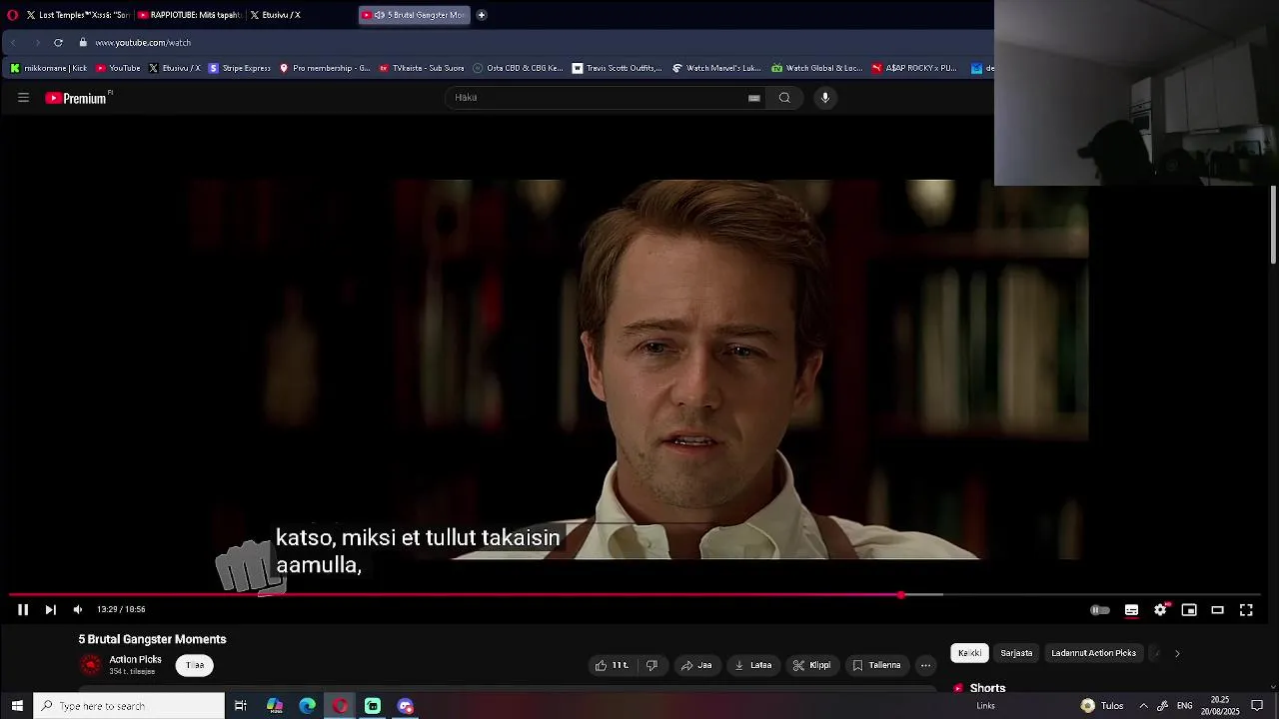Like the video with thumbs up
Viewport: 1279px width, 719px height.
[612, 665]
